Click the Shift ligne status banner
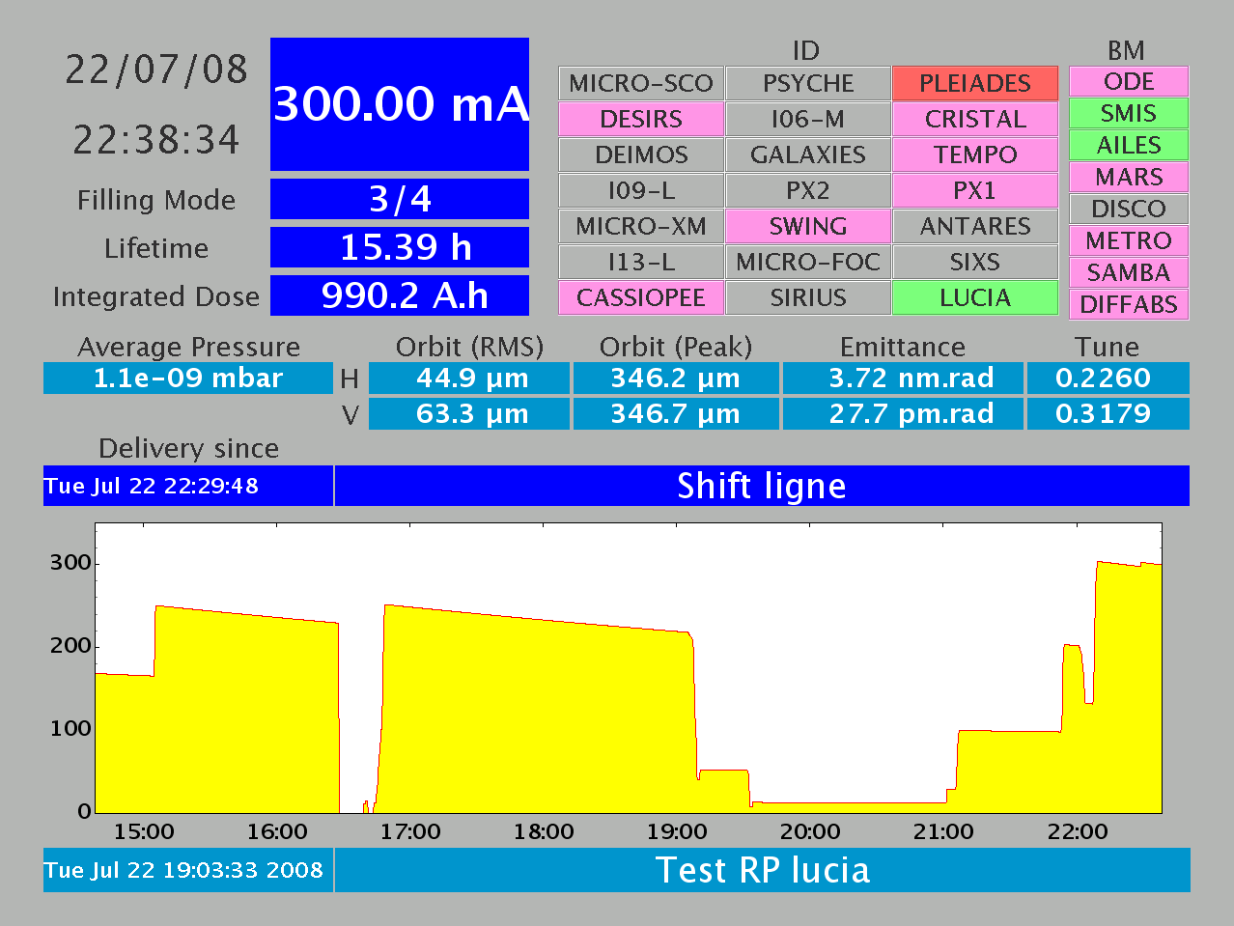 click(x=761, y=486)
